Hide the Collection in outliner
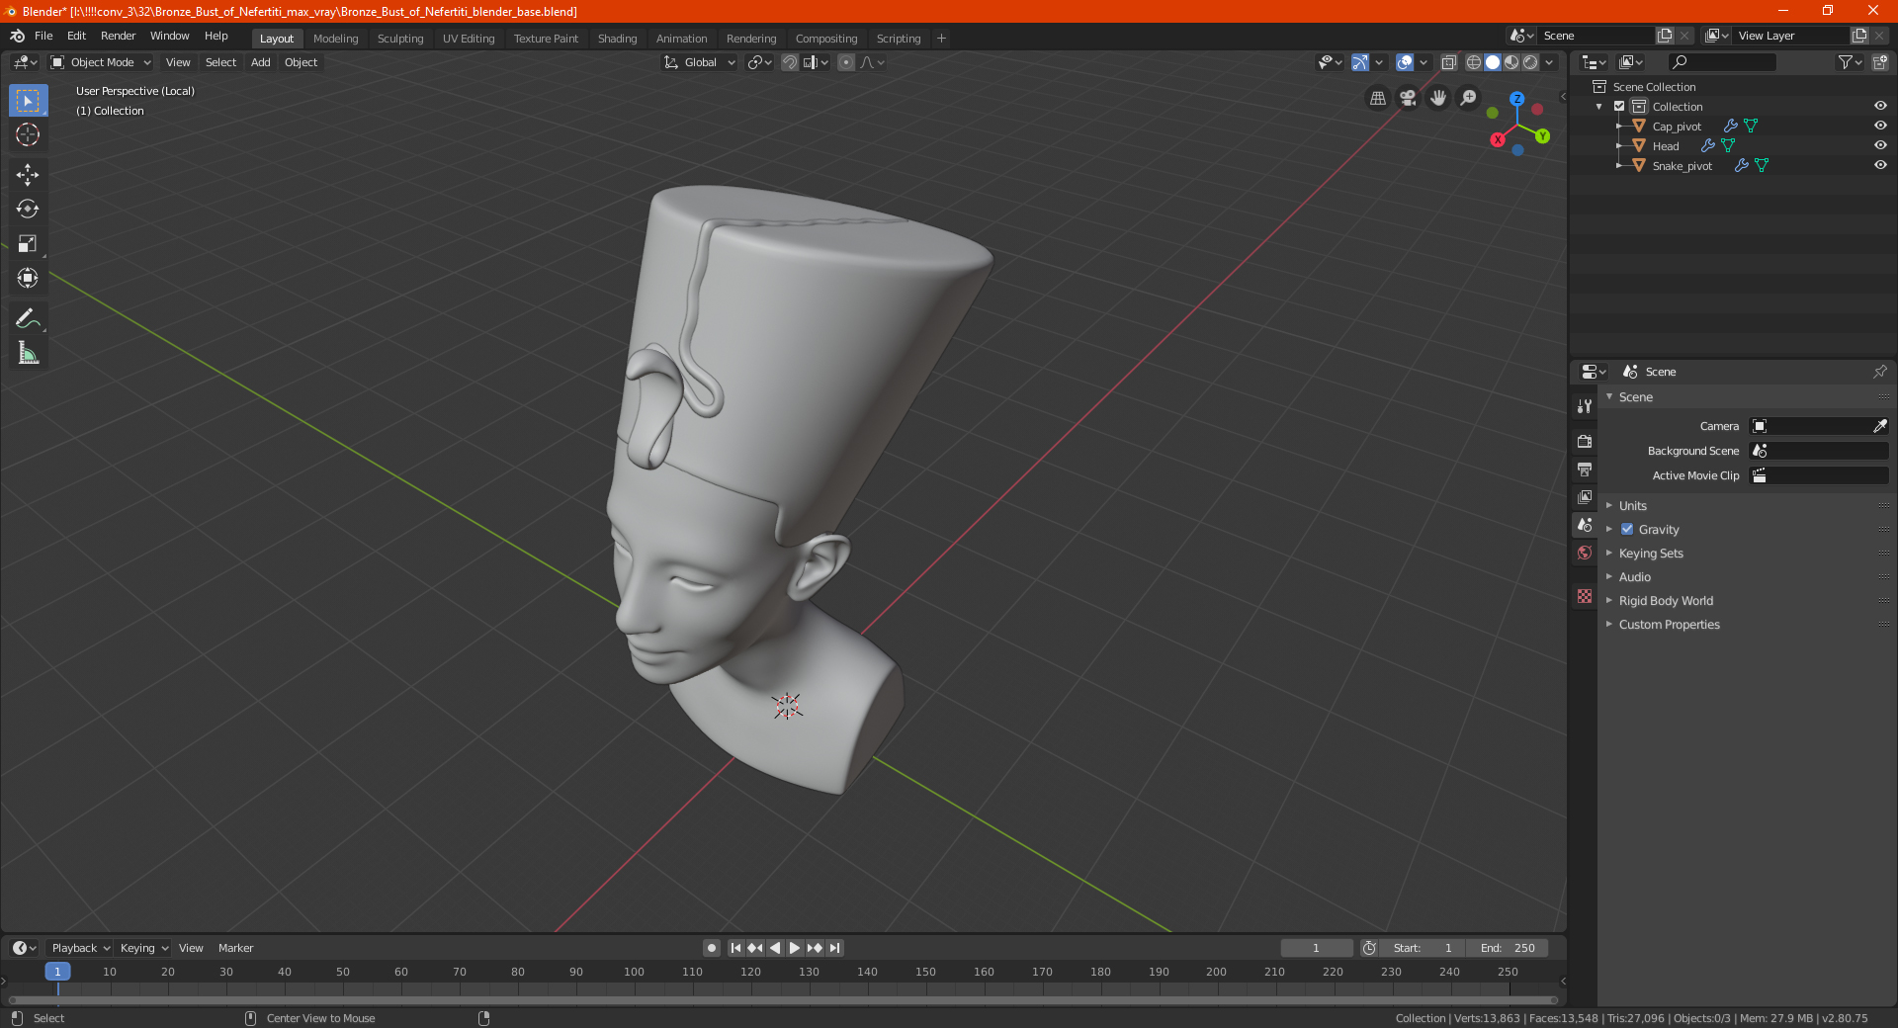The height and width of the screenshot is (1028, 1898). point(1880,106)
